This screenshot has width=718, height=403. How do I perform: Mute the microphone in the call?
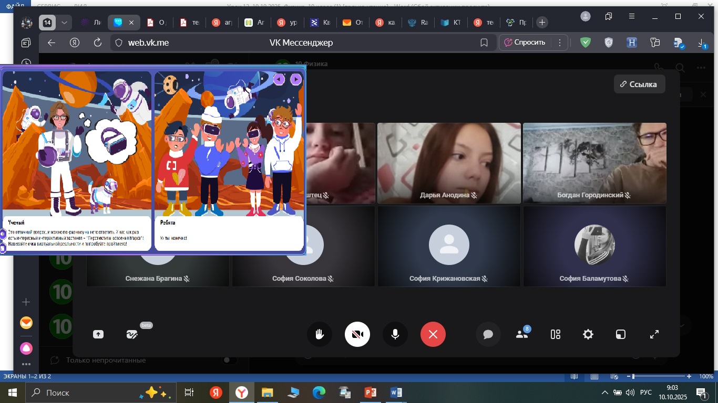(x=395, y=334)
